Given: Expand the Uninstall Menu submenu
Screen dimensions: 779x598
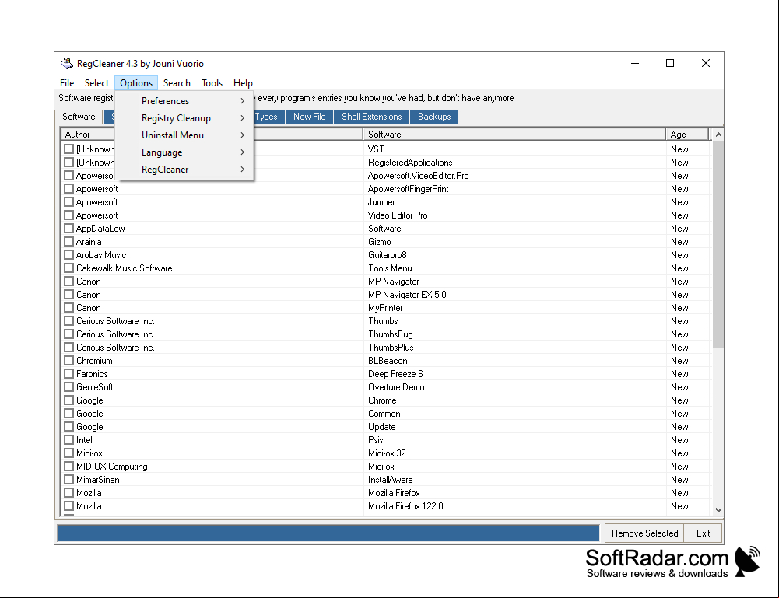Looking at the screenshot, I should pyautogui.click(x=184, y=135).
